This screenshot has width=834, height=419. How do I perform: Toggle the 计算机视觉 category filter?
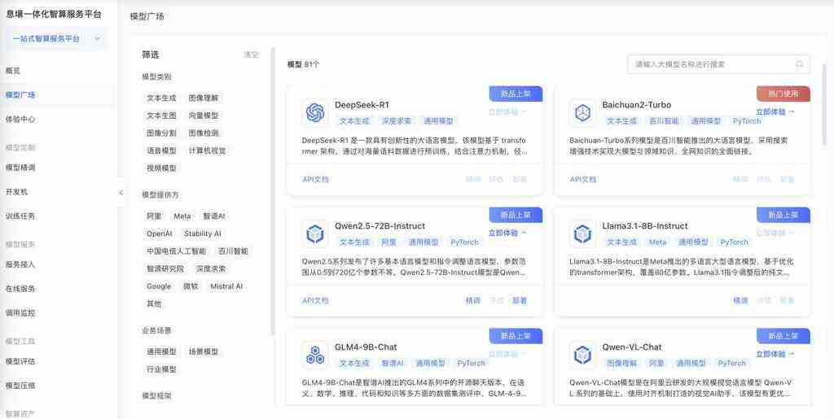tap(208, 151)
